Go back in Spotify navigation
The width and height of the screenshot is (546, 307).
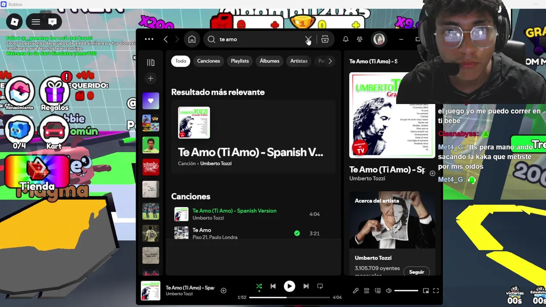(x=166, y=39)
